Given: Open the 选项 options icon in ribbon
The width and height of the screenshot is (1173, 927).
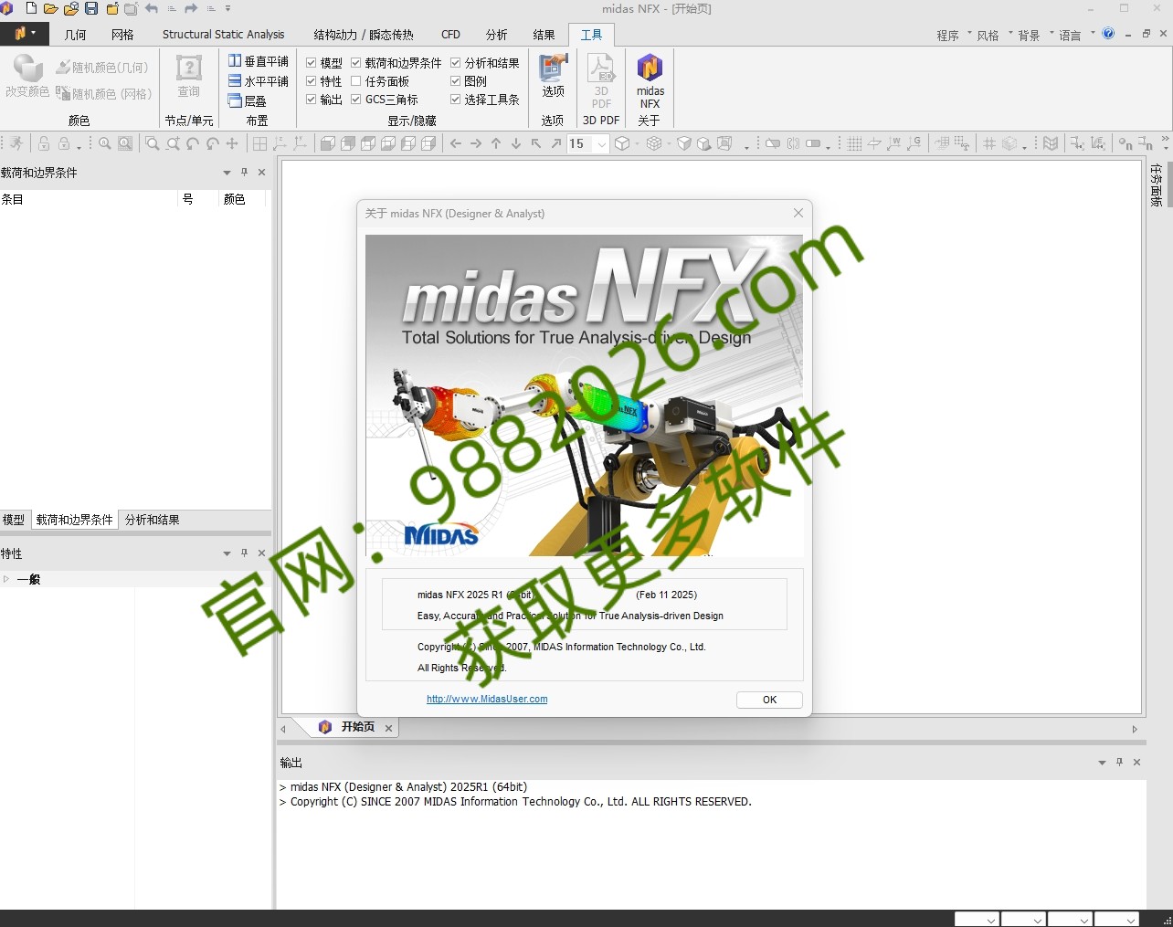Looking at the screenshot, I should tap(553, 76).
